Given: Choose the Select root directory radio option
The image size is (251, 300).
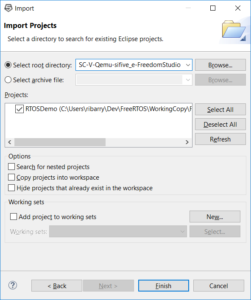Looking at the screenshot, I should [8, 65].
